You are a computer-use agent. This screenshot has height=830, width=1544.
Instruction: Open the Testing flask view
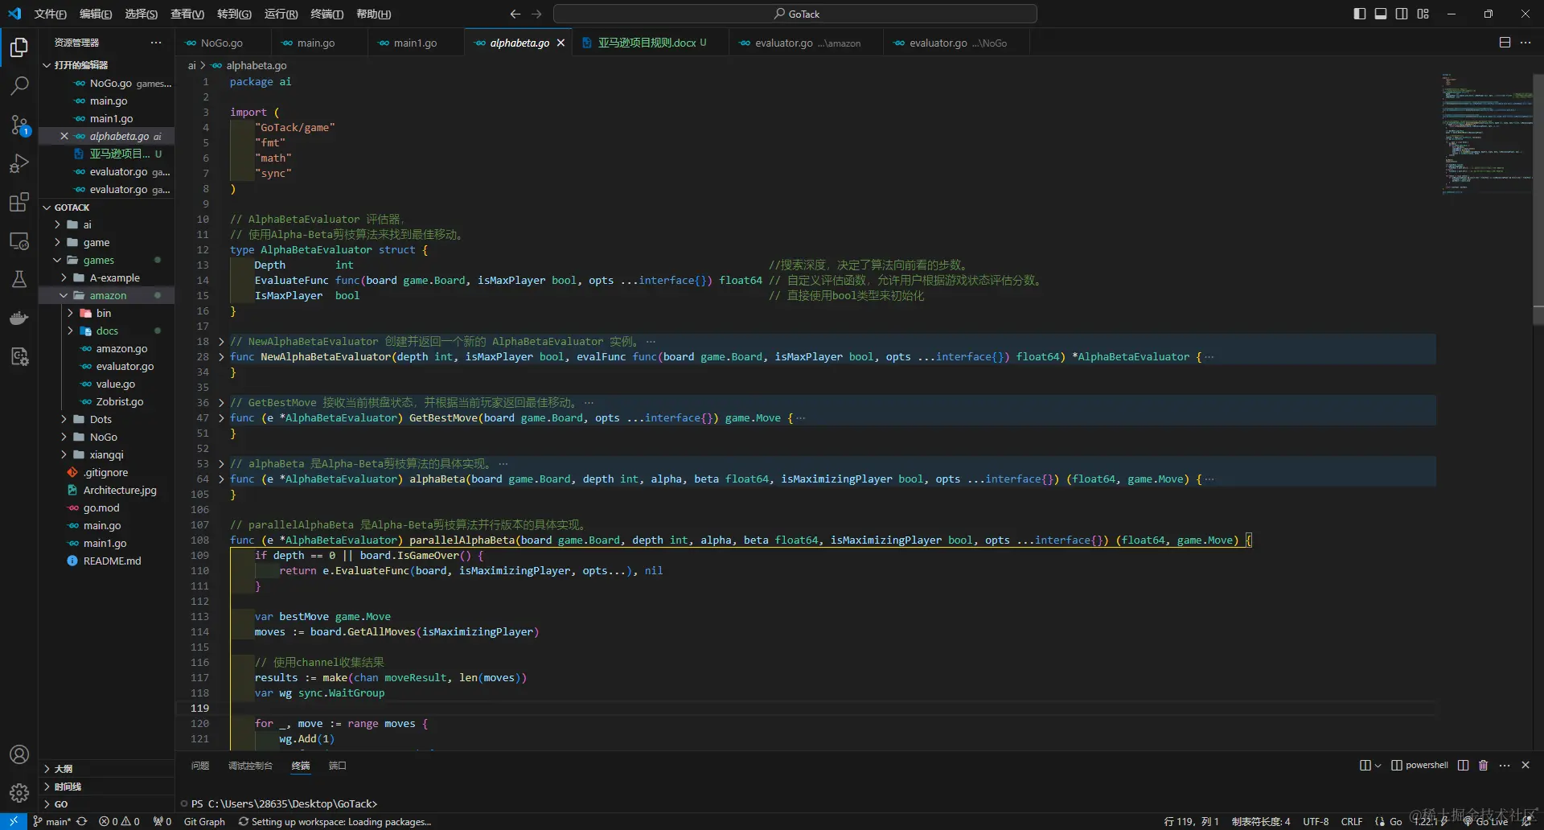(19, 279)
